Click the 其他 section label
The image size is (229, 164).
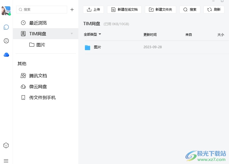coord(22,64)
